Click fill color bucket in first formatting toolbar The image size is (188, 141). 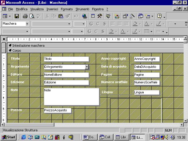coord(135,24)
